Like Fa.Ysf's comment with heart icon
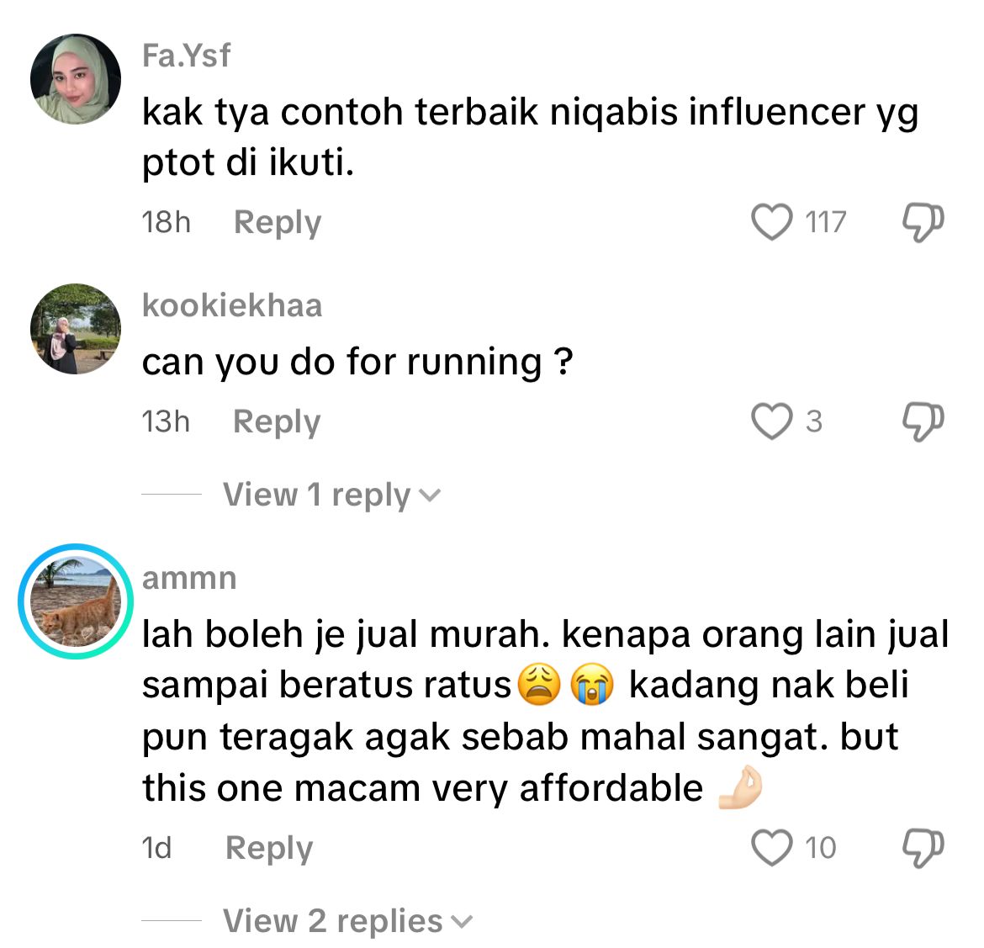 (x=771, y=222)
